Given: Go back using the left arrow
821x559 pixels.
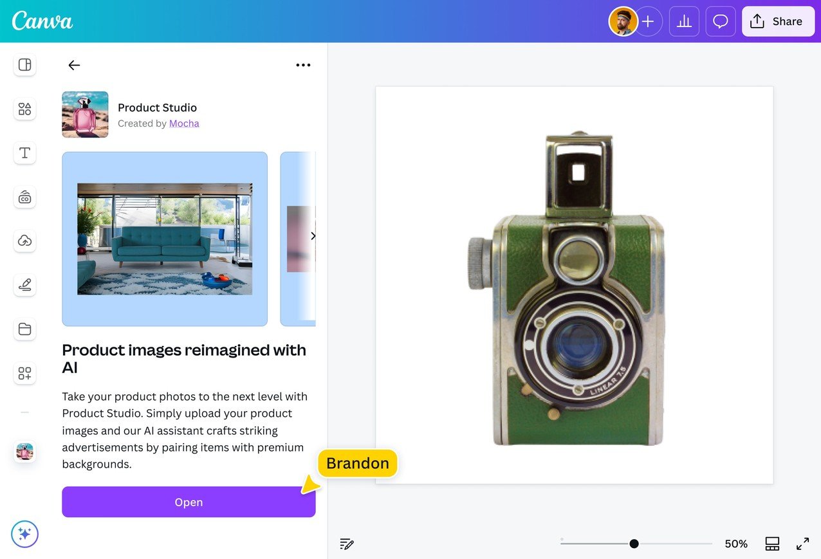Looking at the screenshot, I should pyautogui.click(x=74, y=65).
